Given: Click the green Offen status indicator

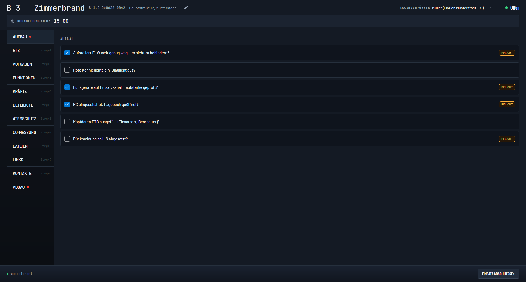Looking at the screenshot, I should 512,8.
